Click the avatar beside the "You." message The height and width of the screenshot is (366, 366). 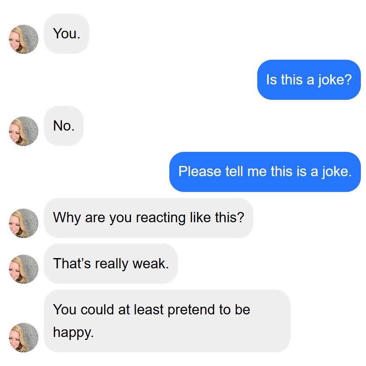click(23, 39)
